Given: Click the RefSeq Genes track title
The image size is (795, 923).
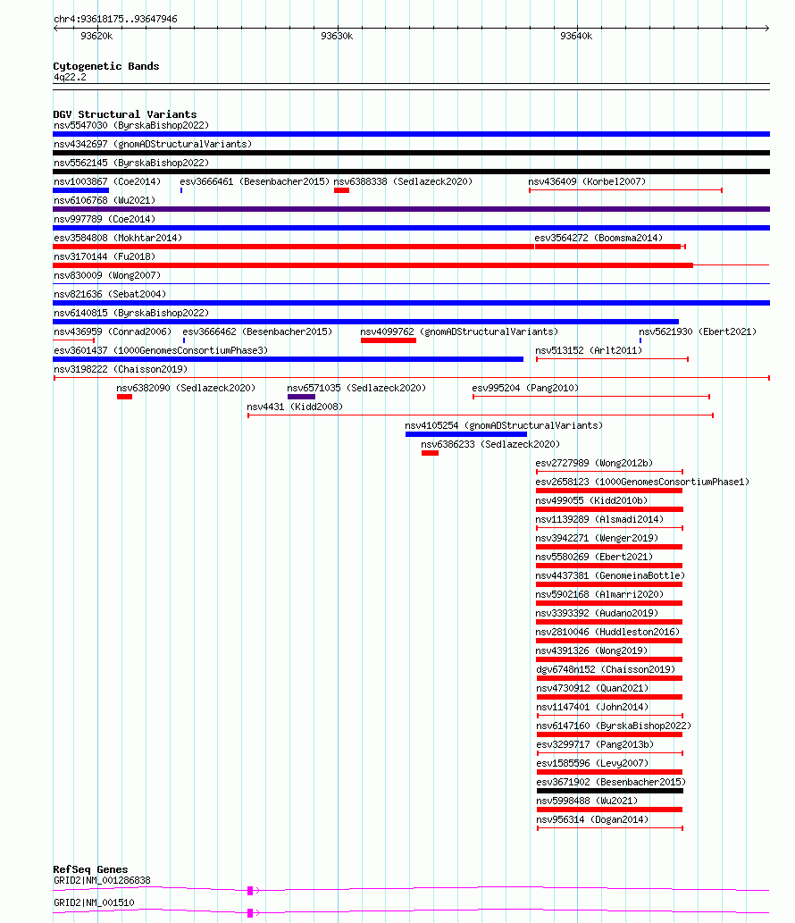Looking at the screenshot, I should (90, 869).
